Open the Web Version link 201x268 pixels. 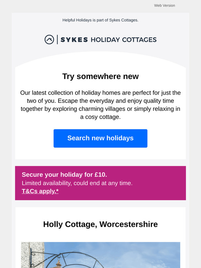coord(164,6)
